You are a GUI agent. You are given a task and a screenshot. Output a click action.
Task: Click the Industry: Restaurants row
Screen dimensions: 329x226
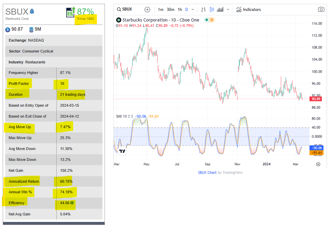click(54, 62)
